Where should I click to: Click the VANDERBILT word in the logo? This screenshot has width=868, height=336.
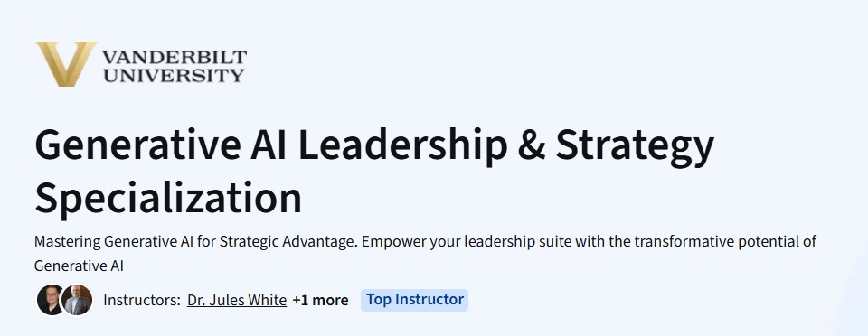click(x=175, y=57)
